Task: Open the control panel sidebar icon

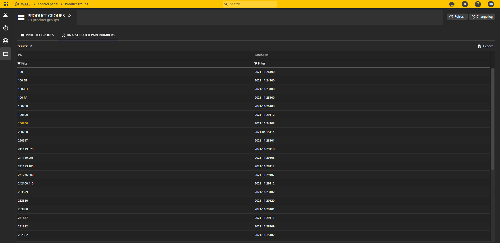Action: coord(5,54)
